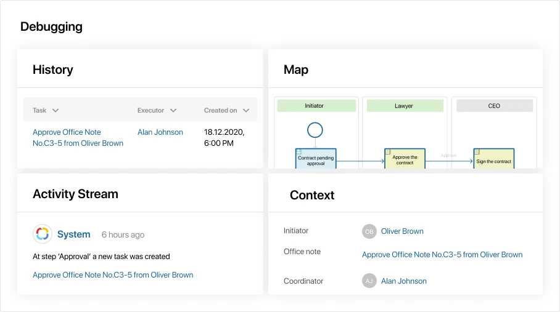Click the Initiator swimlane header
The image size is (560, 312).
click(316, 106)
